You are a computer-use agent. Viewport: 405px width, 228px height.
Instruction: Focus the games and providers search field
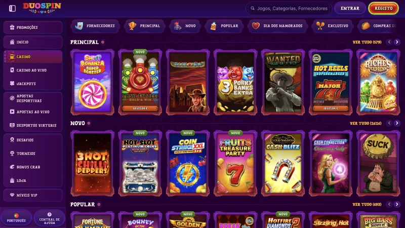[x=289, y=9]
